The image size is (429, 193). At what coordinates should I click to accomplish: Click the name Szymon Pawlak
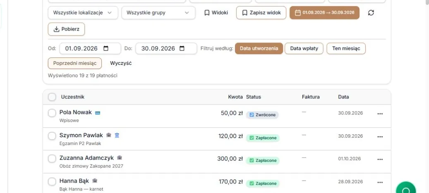click(x=81, y=135)
